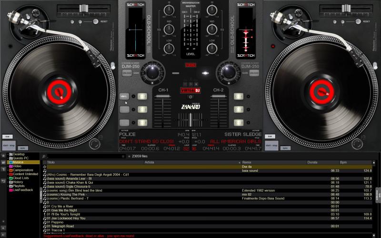This screenshot has height=238, width=381.
Task: Toggle first hot cue button on left deck
Action: point(142,97)
